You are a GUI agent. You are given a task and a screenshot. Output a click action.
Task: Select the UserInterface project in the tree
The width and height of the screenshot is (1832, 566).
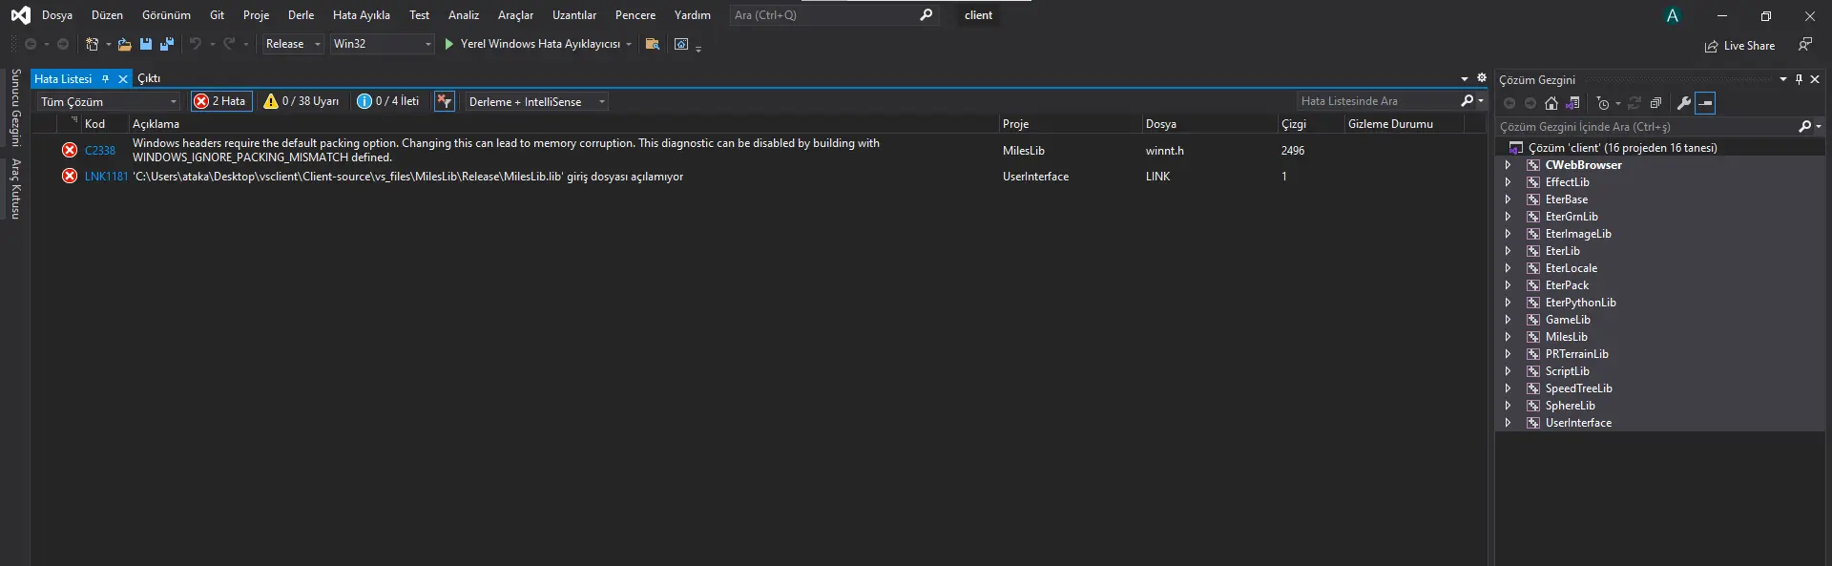1578,423
